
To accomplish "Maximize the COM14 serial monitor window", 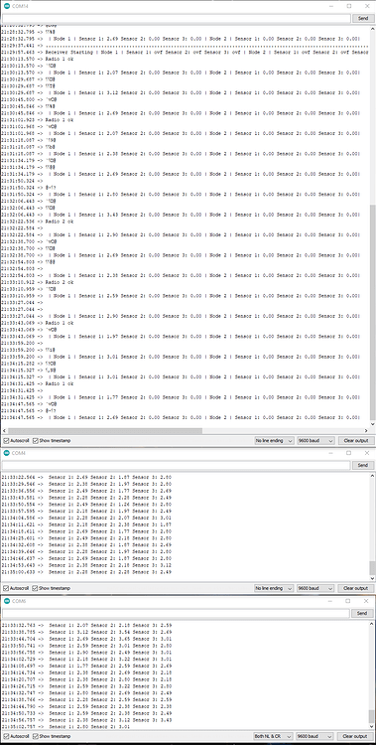I will click(349, 6).
